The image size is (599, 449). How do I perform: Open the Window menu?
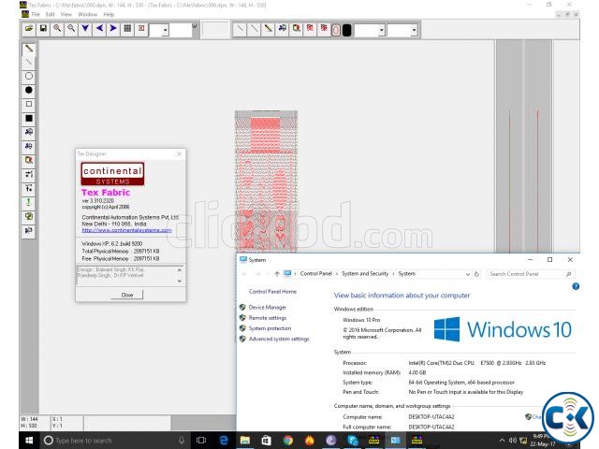pos(87,15)
